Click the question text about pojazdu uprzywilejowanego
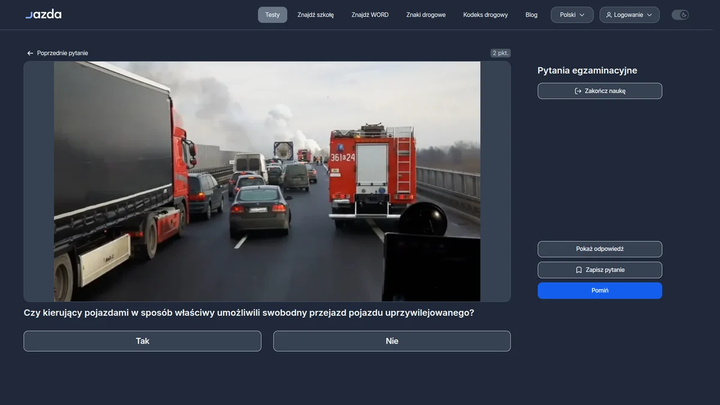This screenshot has height=405, width=720. pos(249,313)
